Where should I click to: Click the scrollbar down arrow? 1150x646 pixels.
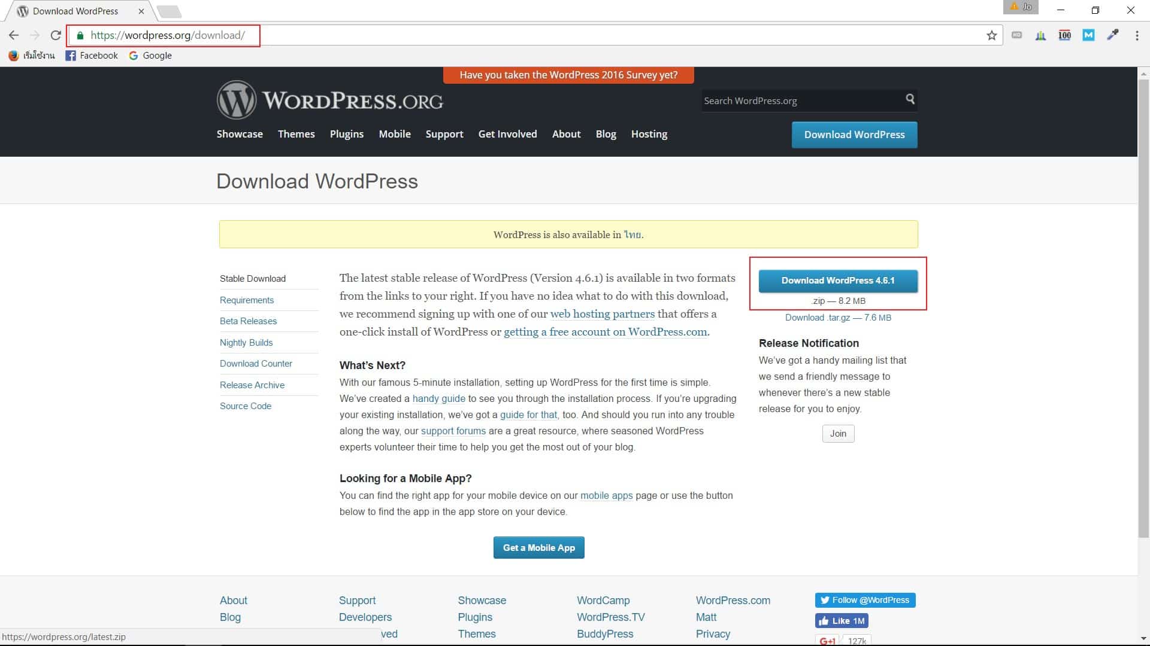pos(1143,639)
